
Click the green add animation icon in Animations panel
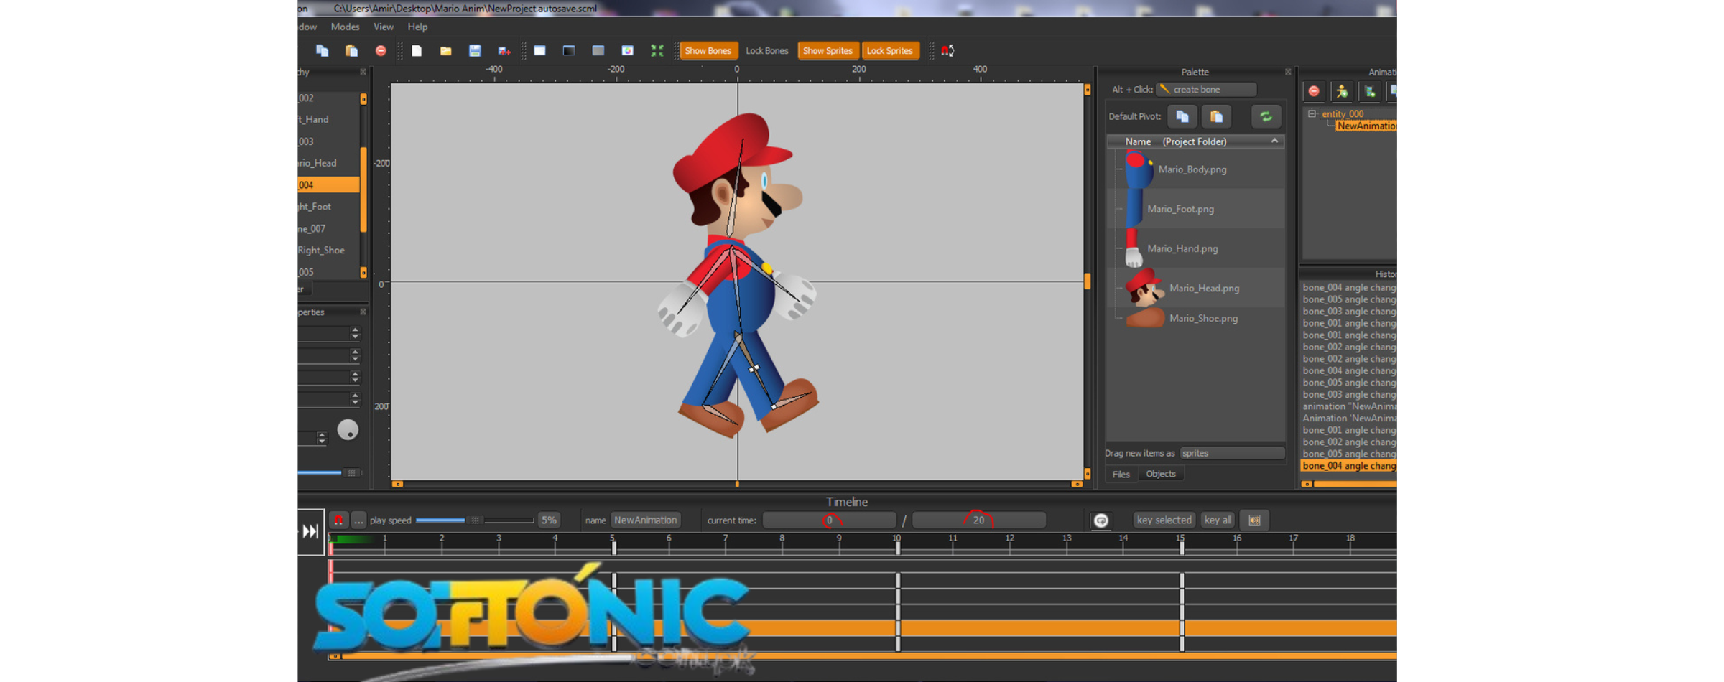click(1370, 91)
